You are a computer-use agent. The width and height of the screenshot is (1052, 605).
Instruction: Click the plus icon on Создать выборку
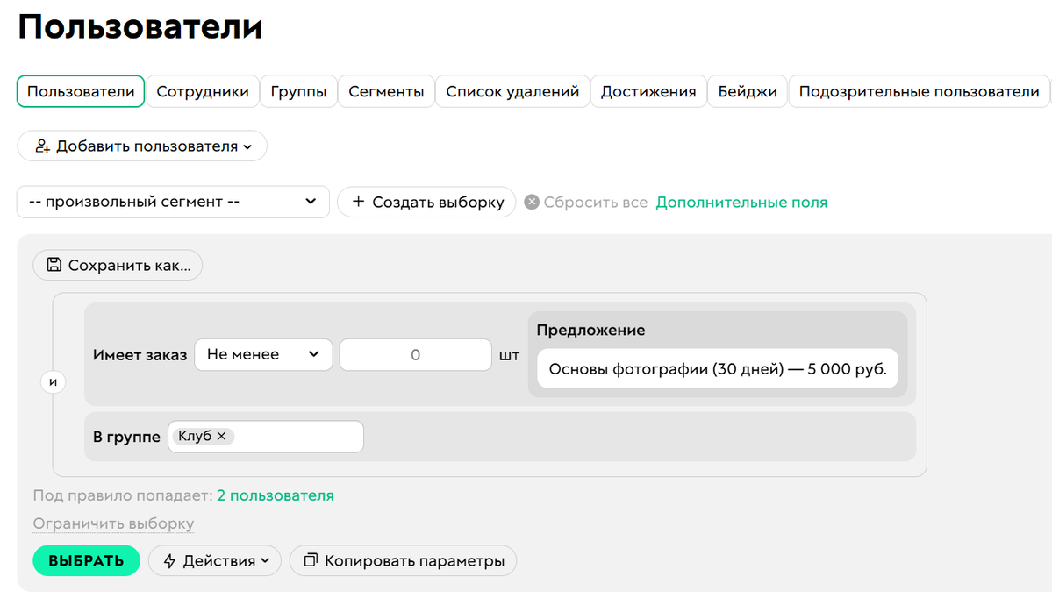pyautogui.click(x=358, y=202)
